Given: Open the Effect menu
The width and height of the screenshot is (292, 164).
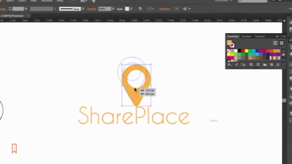Looking at the screenshot, I should tap(22, 1).
